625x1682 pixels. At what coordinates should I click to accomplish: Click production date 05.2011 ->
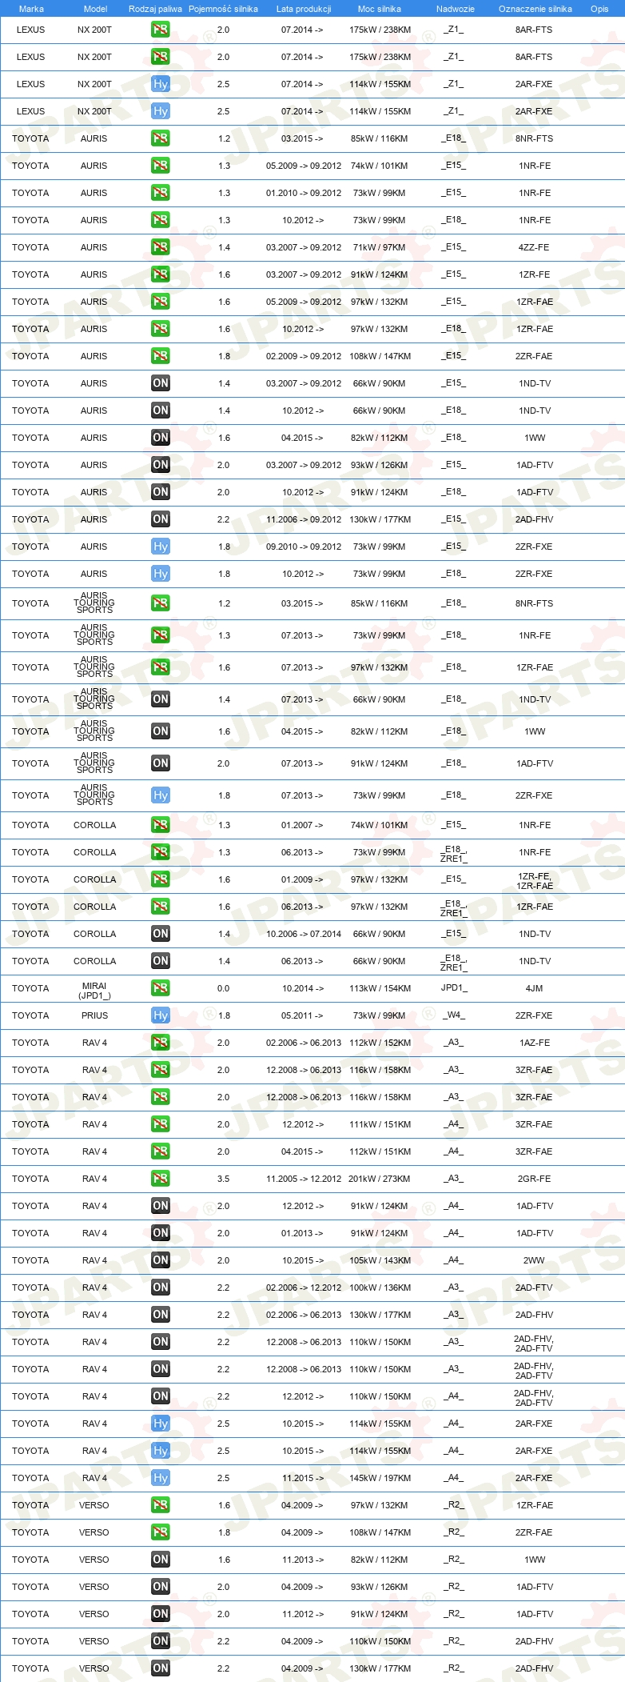coord(302,1015)
